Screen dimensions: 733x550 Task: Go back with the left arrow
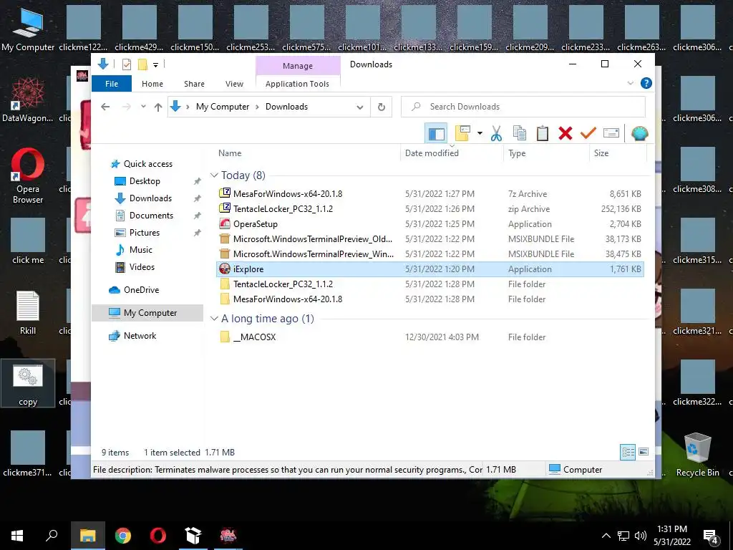pos(105,107)
